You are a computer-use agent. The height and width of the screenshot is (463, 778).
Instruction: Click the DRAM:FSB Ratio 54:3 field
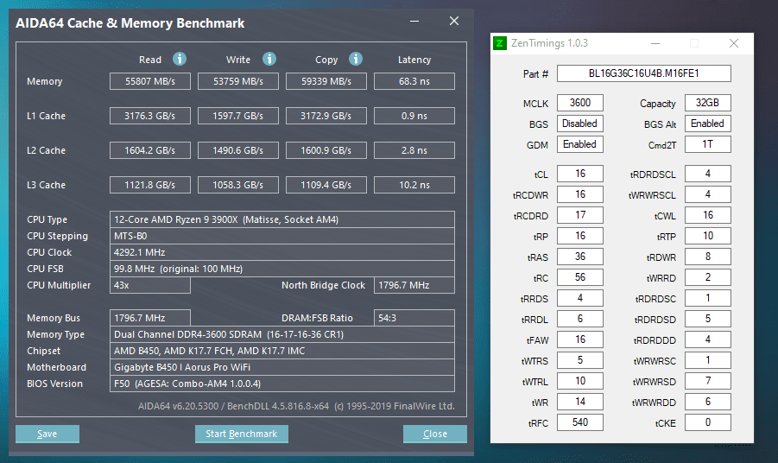pyautogui.click(x=414, y=318)
